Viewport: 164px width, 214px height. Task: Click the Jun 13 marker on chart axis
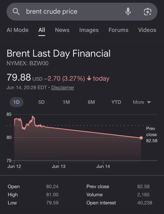[59, 166]
